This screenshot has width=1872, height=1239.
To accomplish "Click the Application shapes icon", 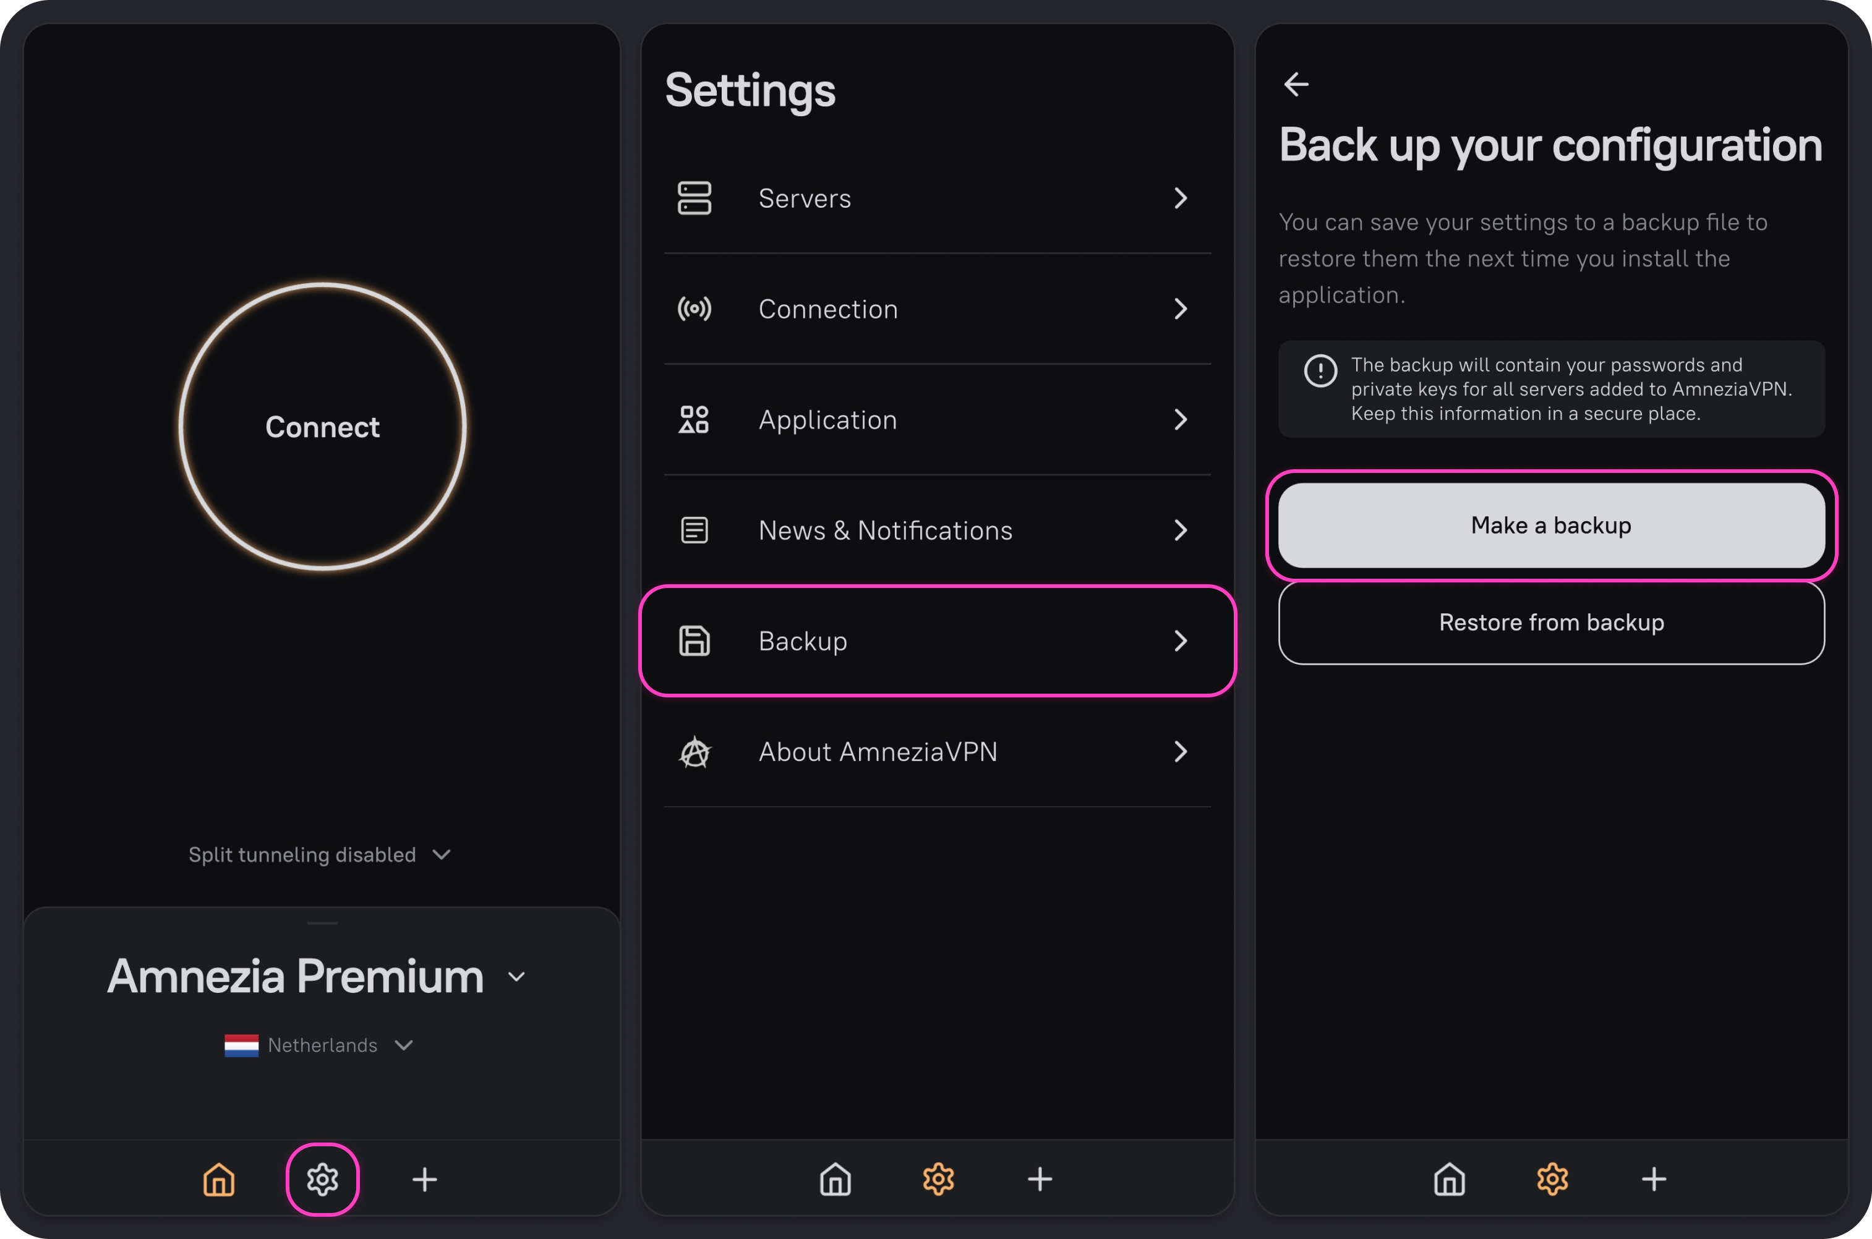I will coord(695,420).
